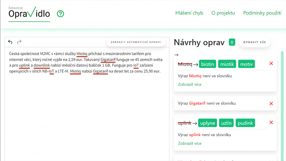
Task: Open Podmínky použití page
Action: point(262,13)
